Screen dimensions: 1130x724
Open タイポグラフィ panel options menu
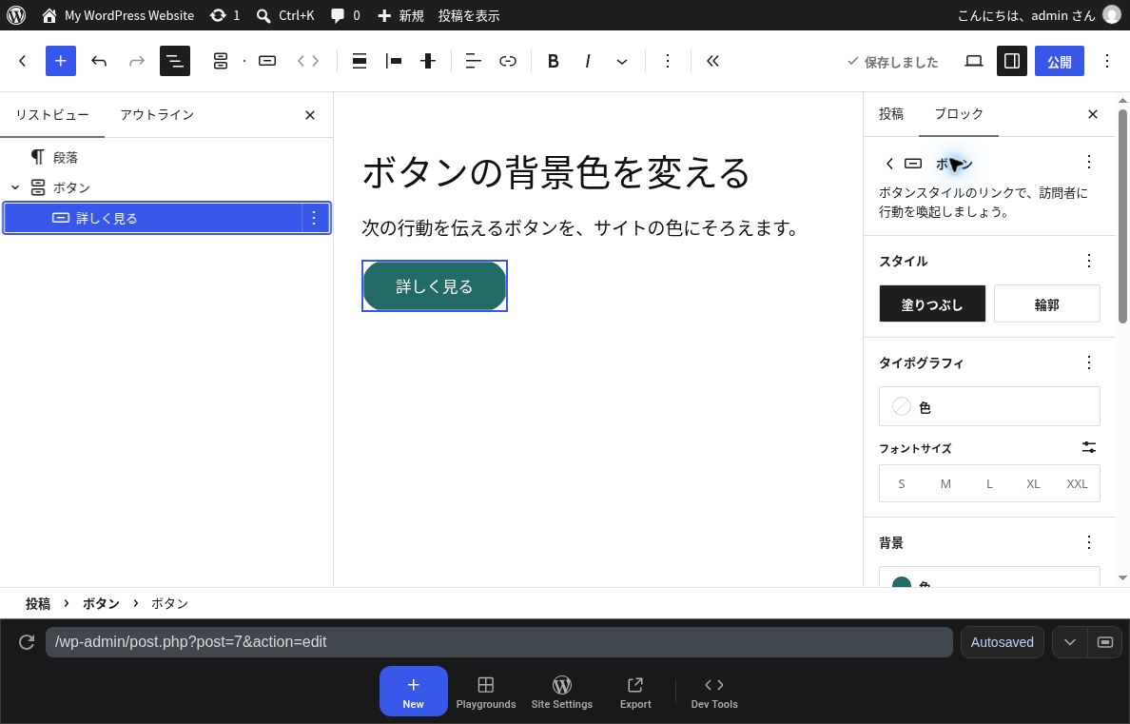(1089, 362)
